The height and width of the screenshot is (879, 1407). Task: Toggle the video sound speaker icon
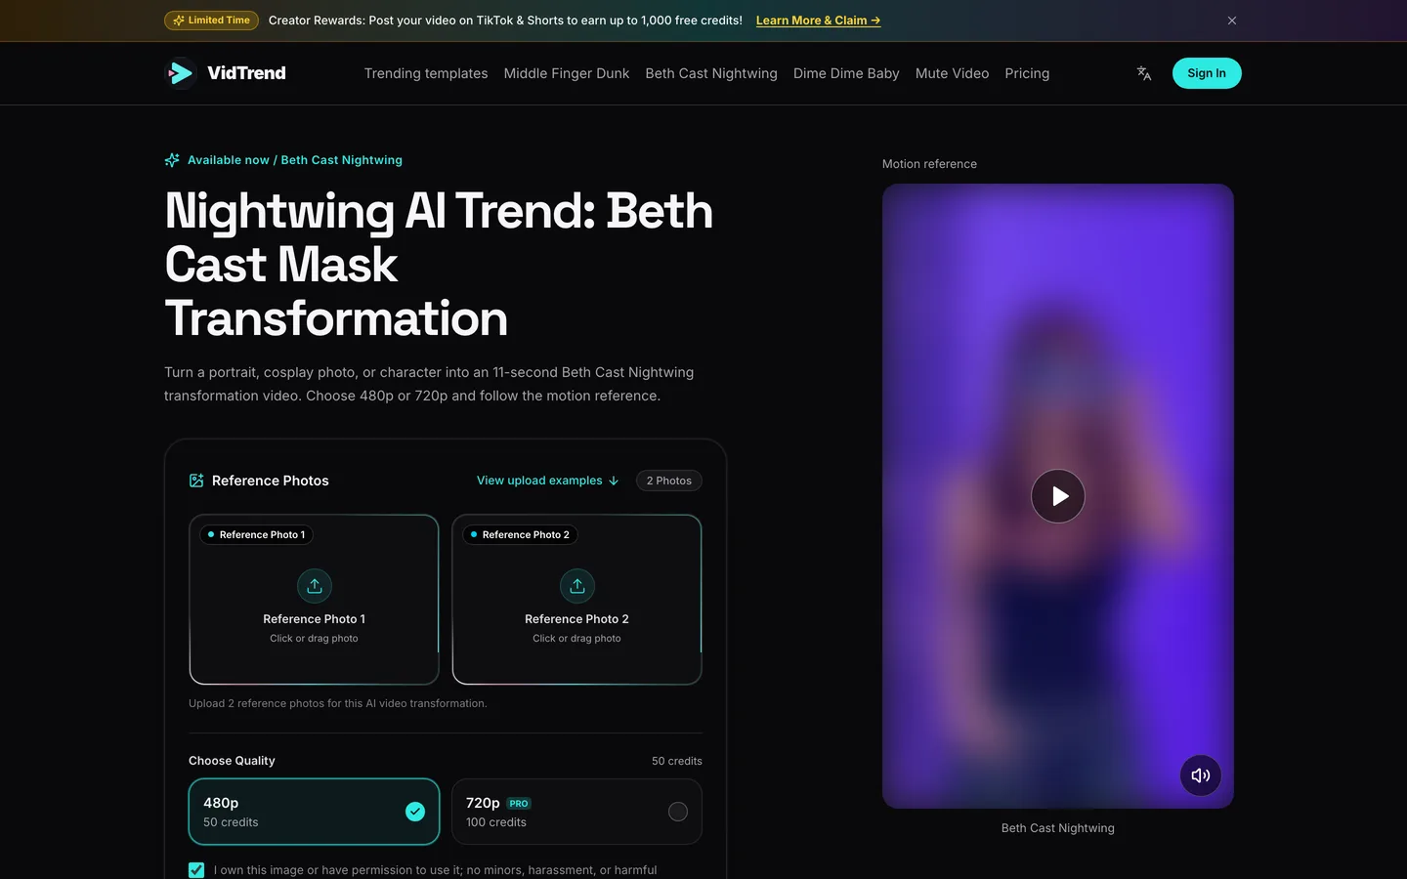point(1201,775)
